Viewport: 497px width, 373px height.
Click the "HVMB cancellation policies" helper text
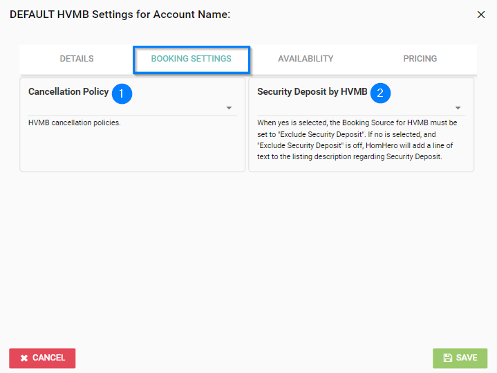pyautogui.click(x=75, y=123)
